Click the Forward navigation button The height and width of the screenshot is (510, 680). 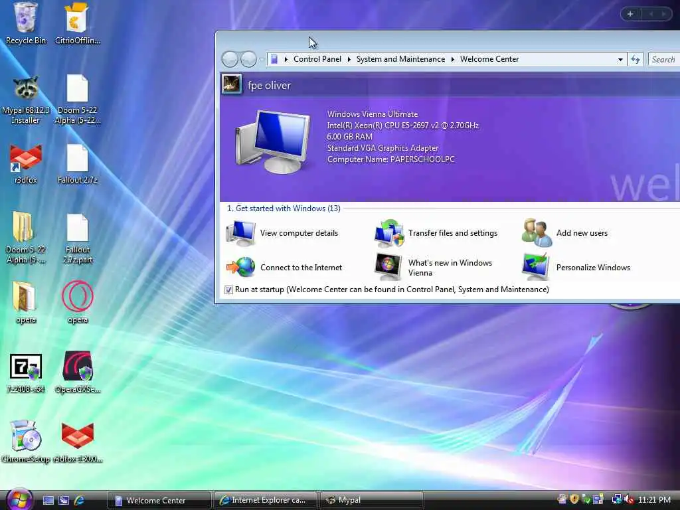pos(248,59)
